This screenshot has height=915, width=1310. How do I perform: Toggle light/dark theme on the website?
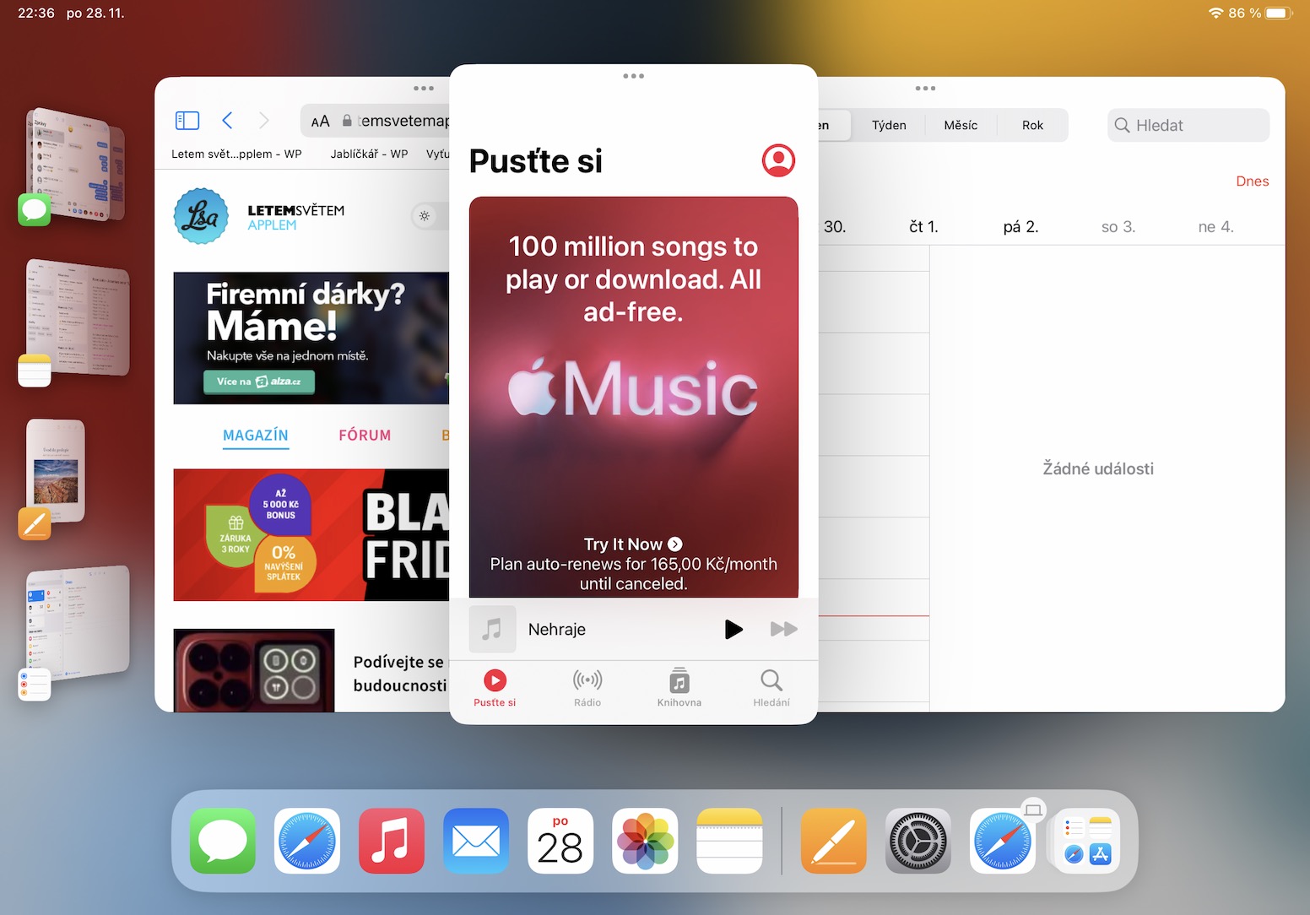coord(425,216)
